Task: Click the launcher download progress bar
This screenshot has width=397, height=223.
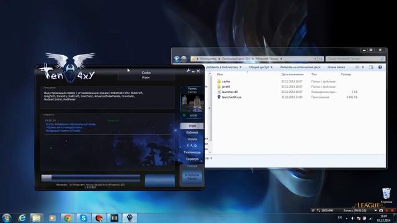Action: (x=91, y=178)
